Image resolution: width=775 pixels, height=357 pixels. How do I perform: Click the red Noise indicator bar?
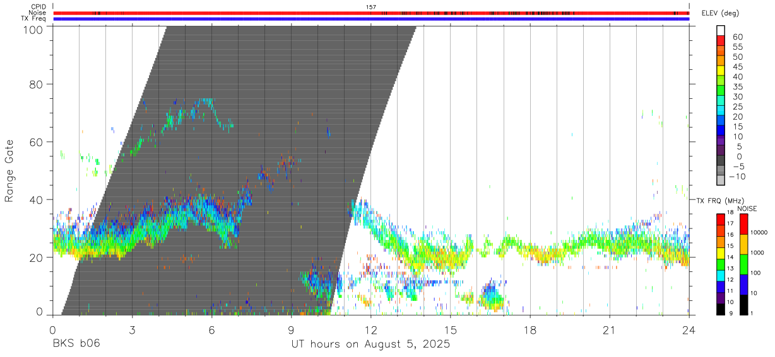point(371,13)
